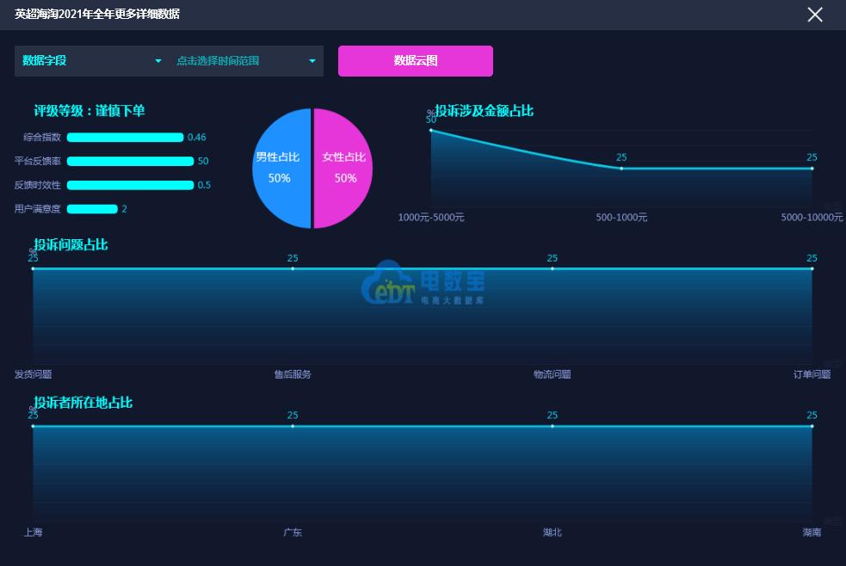Click the 上海 axis label
This screenshot has height=566, width=846.
[33, 532]
